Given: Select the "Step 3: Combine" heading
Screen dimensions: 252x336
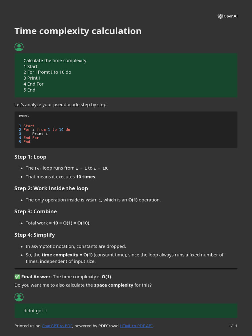Looking at the screenshot, I should tap(35, 211).
